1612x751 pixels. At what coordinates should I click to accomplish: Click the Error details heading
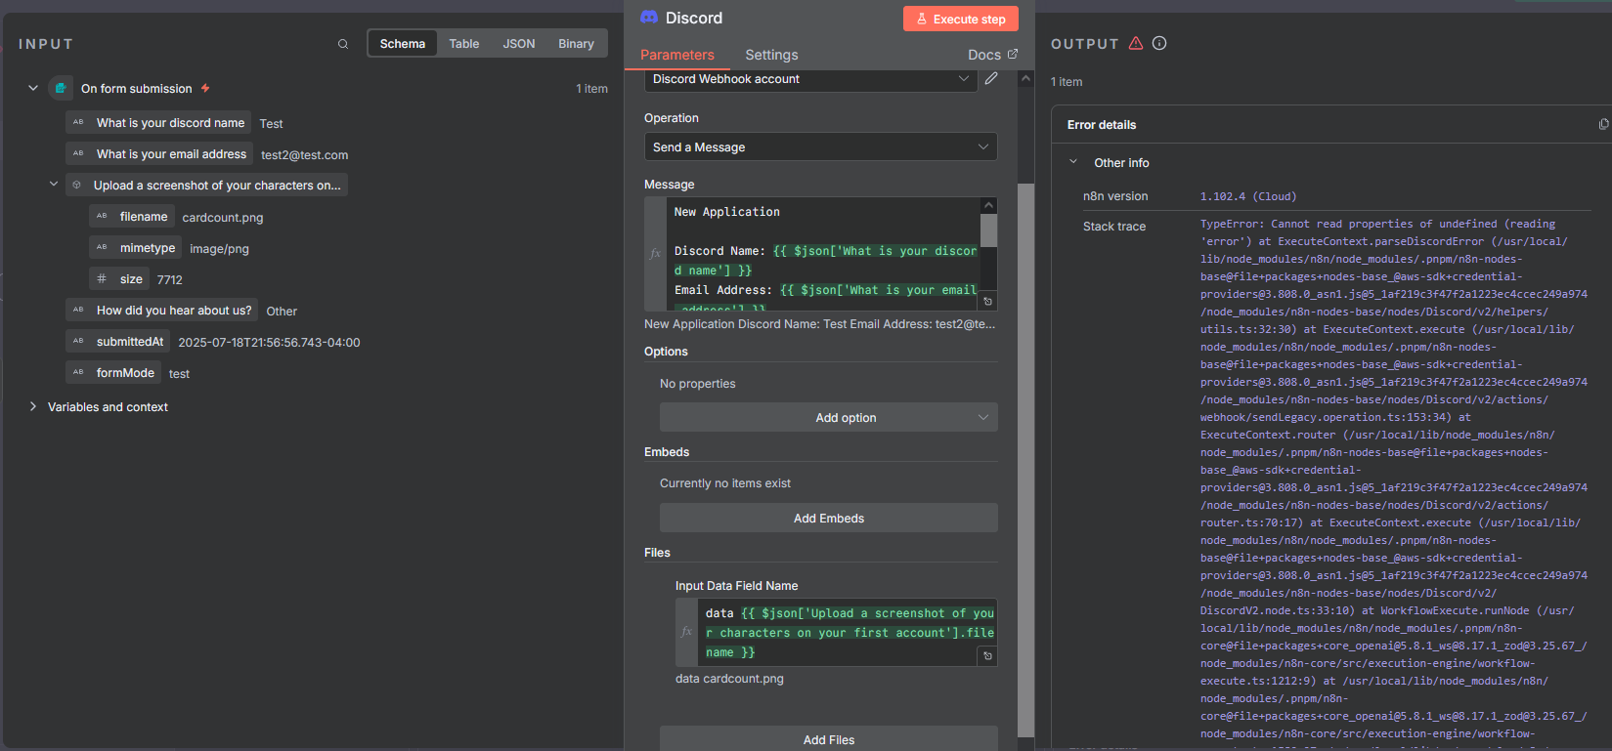[x=1102, y=125]
